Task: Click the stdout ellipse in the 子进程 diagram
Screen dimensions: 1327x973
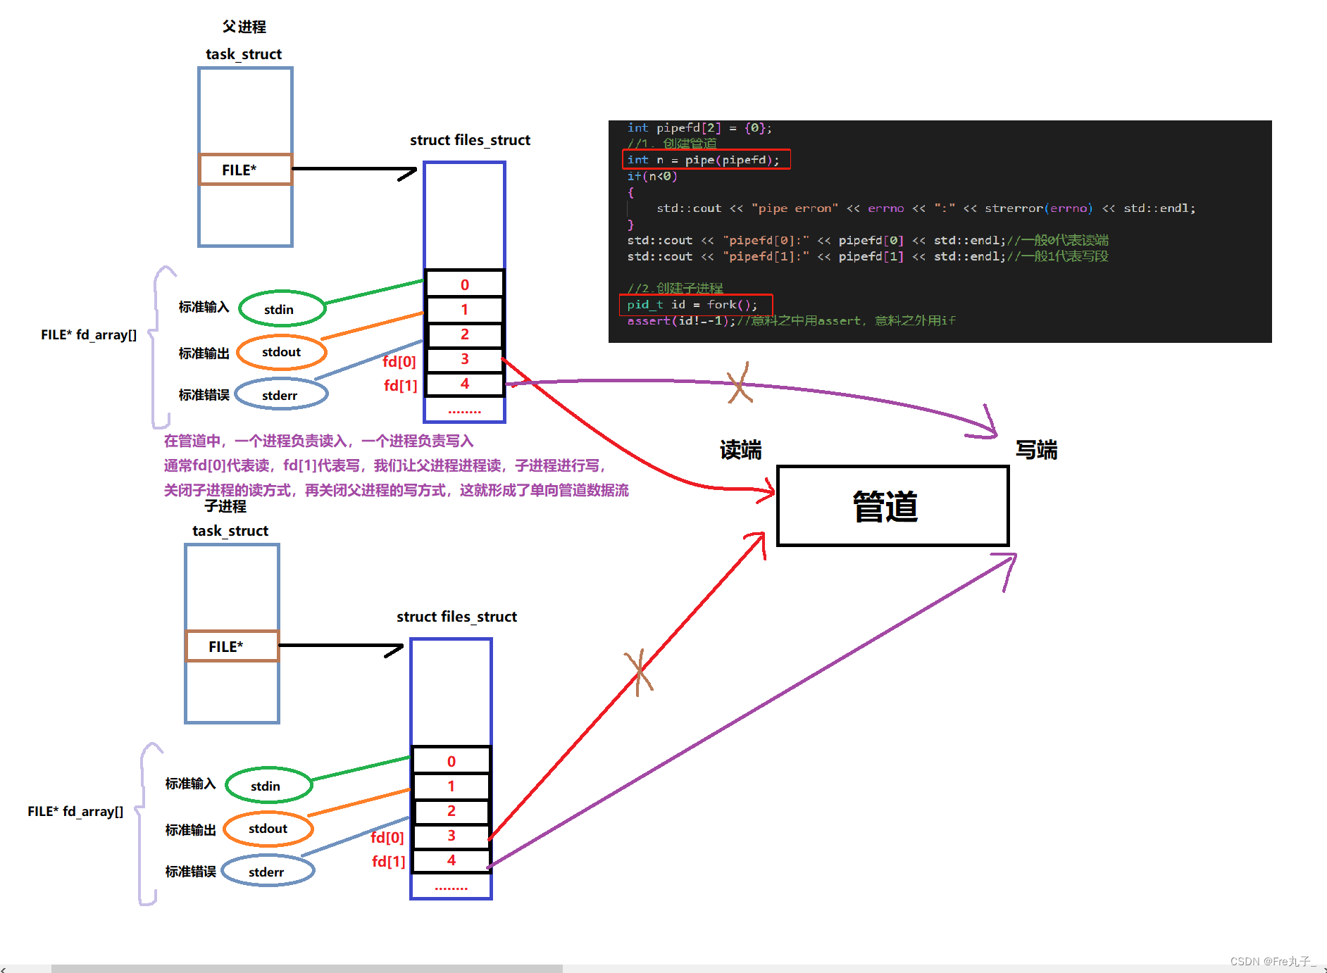Action: (x=268, y=829)
